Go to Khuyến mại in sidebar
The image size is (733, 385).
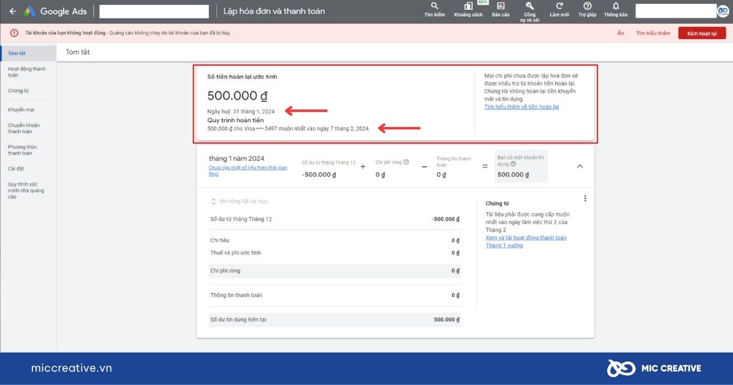point(21,109)
